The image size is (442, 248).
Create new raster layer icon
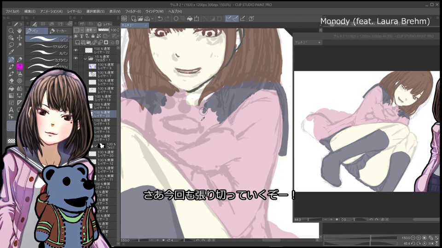tap(77, 42)
